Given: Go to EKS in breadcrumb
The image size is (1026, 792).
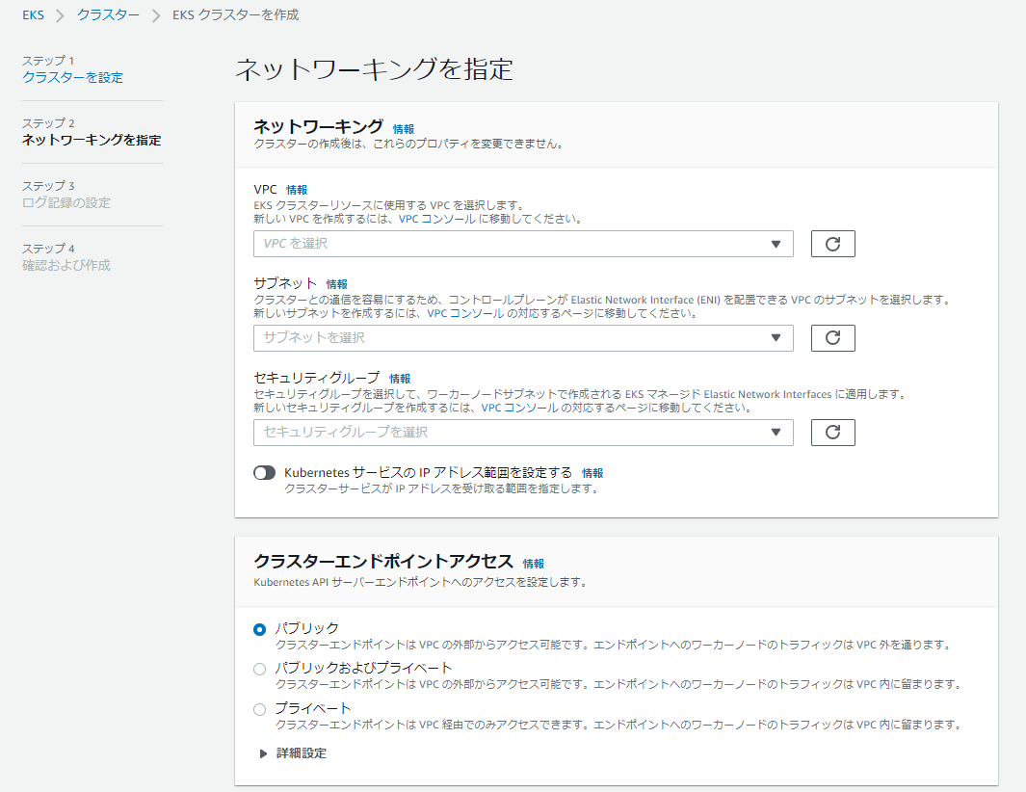Looking at the screenshot, I should click(33, 15).
